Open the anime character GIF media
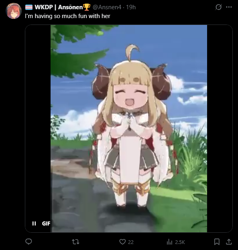The height and width of the screenshot is (250, 238). (x=129, y=129)
